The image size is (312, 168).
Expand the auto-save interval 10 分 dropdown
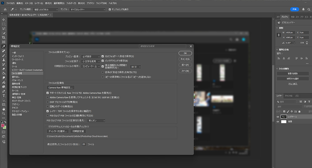[x=136, y=67]
